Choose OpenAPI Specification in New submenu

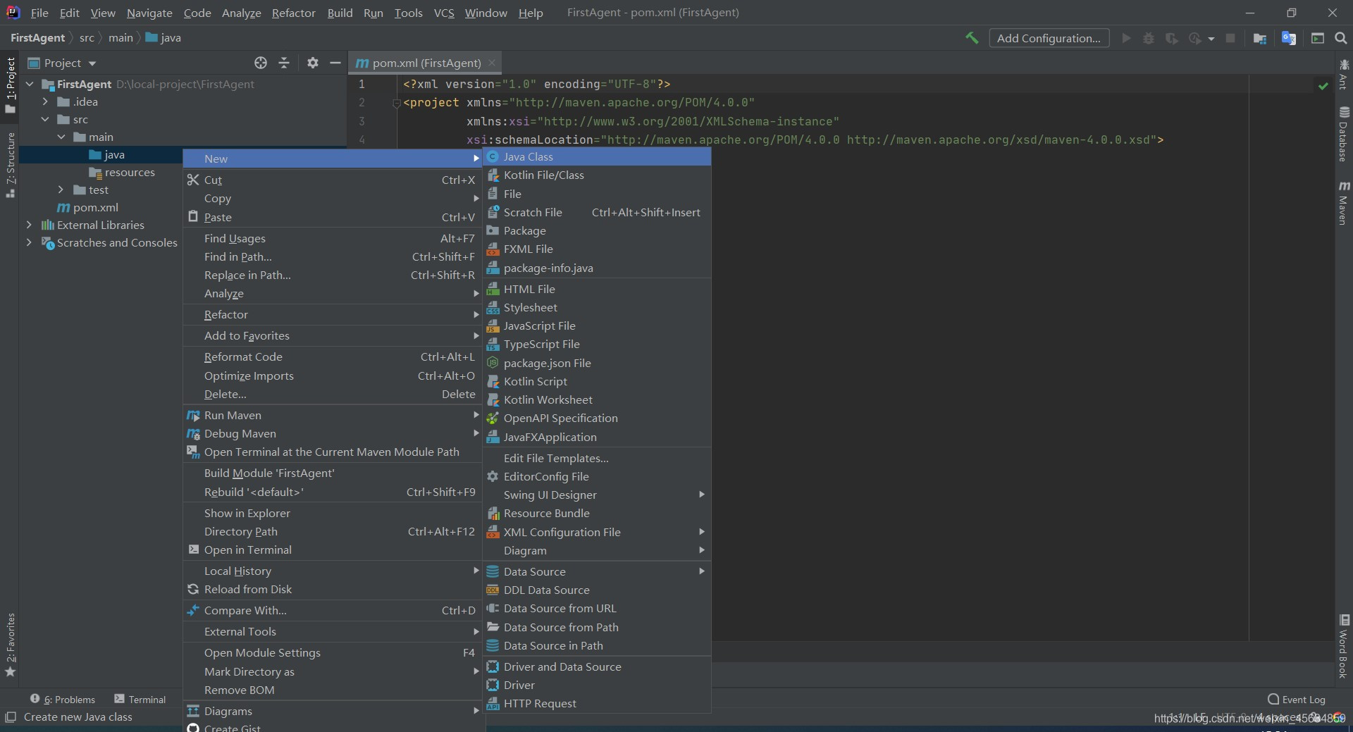(597, 418)
